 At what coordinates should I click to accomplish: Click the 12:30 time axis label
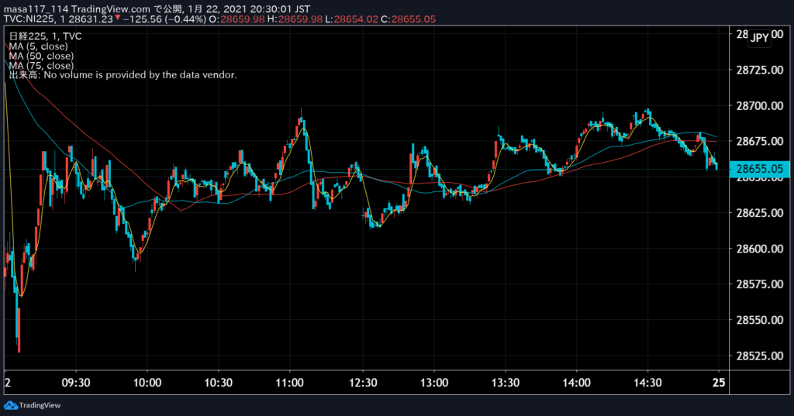coord(363,383)
